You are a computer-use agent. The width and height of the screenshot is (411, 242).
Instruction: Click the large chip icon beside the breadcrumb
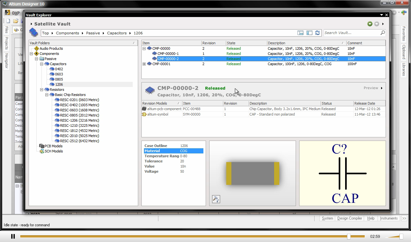click(x=34, y=32)
